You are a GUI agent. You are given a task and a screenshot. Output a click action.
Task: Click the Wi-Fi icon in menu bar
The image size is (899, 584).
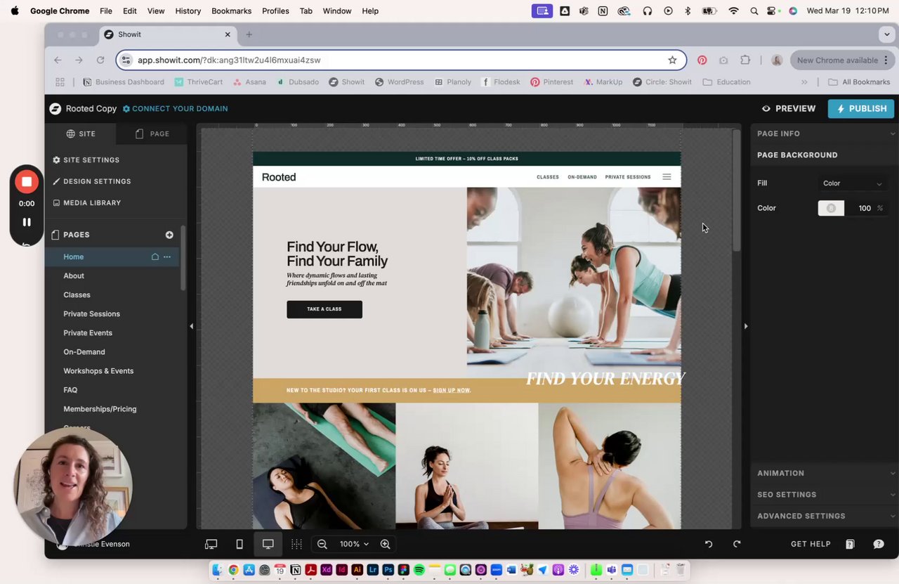[x=734, y=11]
